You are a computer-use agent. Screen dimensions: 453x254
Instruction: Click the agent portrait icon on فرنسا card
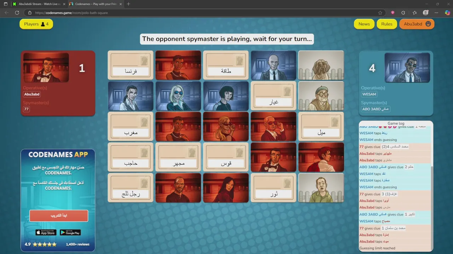point(144,61)
